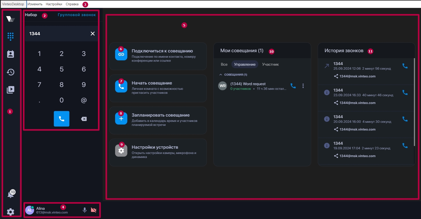Click the link icon for joining a meeting

tap(121, 54)
